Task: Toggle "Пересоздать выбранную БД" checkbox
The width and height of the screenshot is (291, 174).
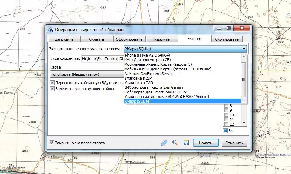Action: pos(52,82)
